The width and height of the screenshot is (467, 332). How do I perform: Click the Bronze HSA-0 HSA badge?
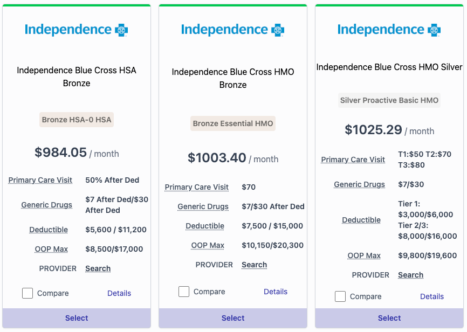77,120
